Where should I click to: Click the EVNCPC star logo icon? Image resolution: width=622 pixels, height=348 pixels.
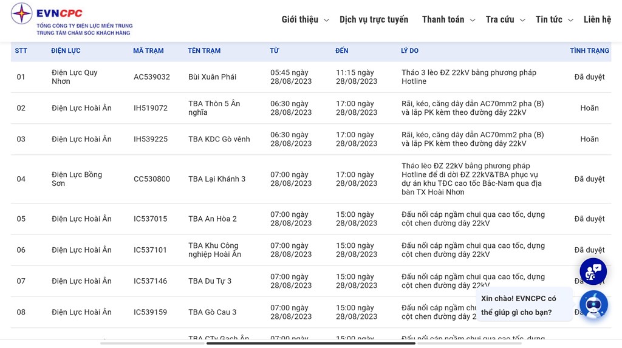coord(21,13)
